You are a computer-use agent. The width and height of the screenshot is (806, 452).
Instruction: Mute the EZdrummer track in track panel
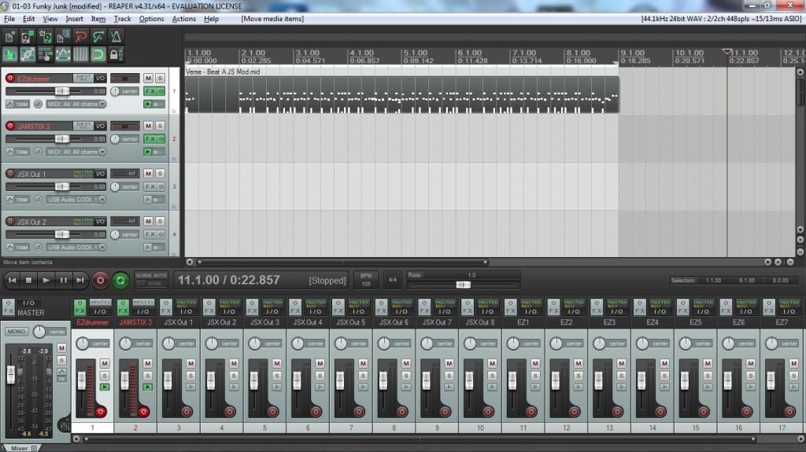coord(147,78)
